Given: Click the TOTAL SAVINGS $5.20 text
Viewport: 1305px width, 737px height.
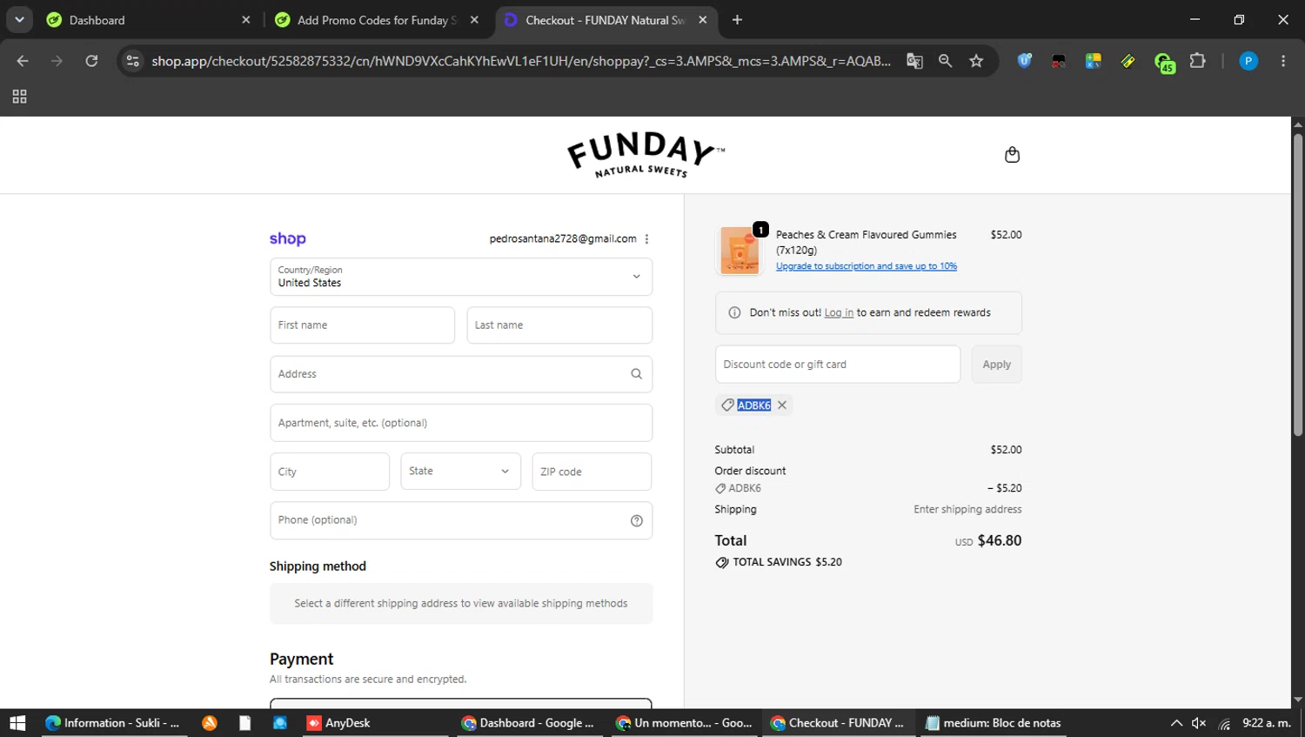Looking at the screenshot, I should [786, 562].
